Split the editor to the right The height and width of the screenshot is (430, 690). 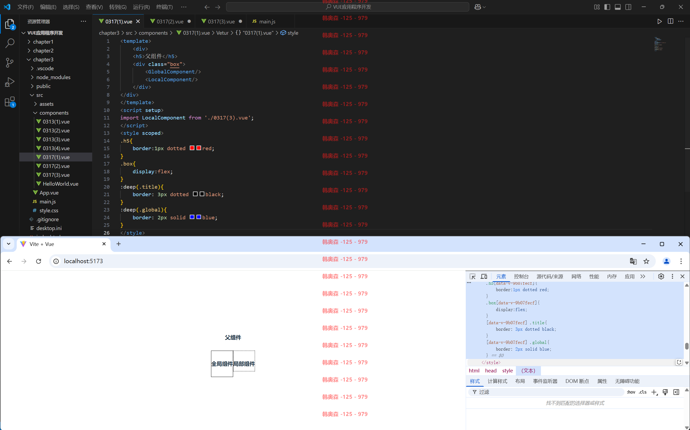point(670,21)
